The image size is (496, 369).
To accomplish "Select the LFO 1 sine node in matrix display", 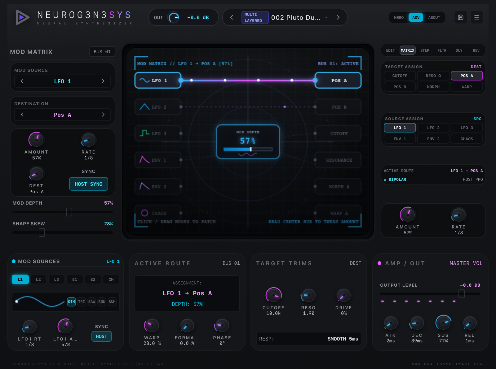I will click(158, 80).
